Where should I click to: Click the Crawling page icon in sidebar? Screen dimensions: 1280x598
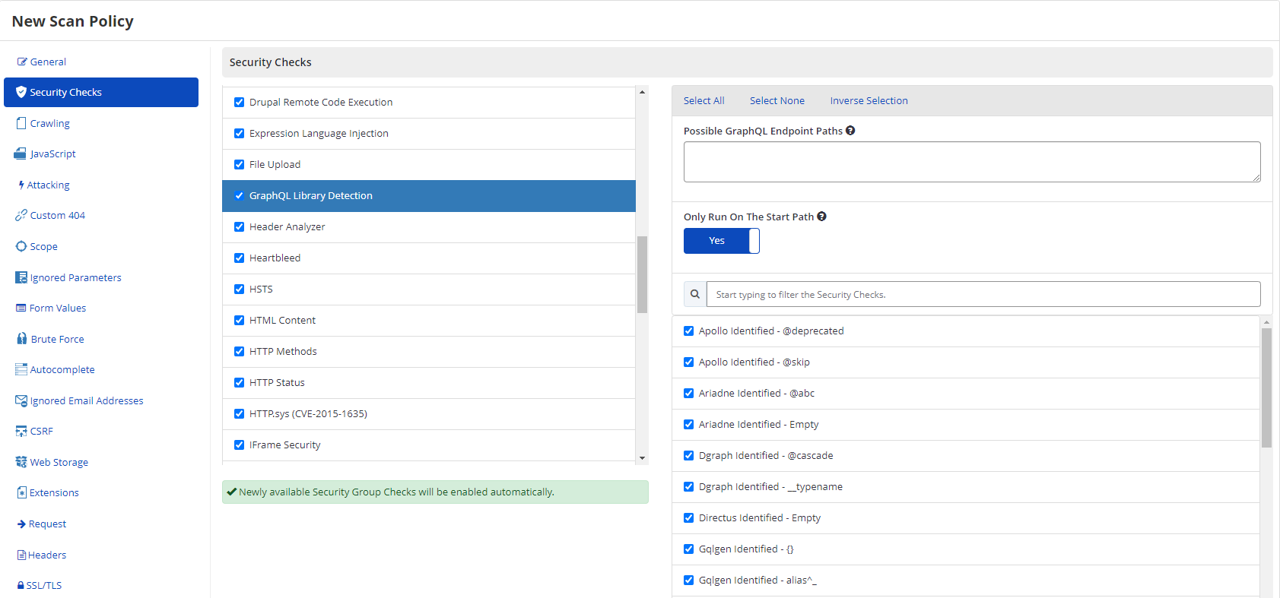(x=21, y=123)
